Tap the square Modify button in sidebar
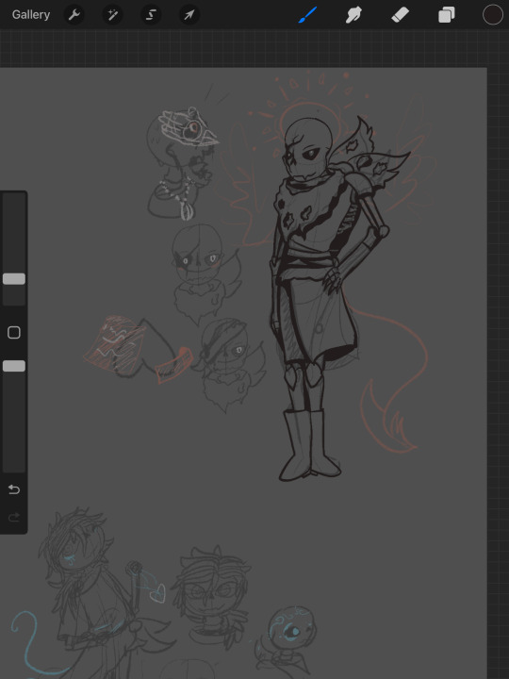 click(14, 333)
